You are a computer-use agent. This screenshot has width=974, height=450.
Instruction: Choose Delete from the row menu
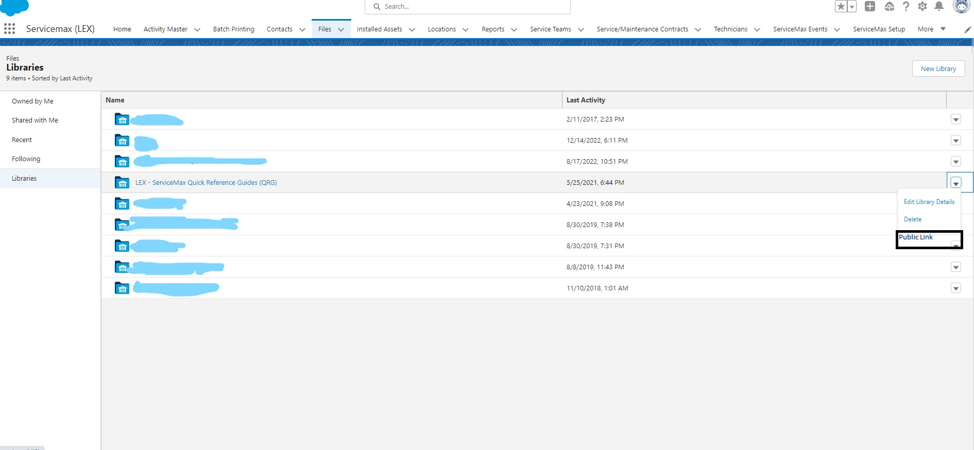click(912, 219)
